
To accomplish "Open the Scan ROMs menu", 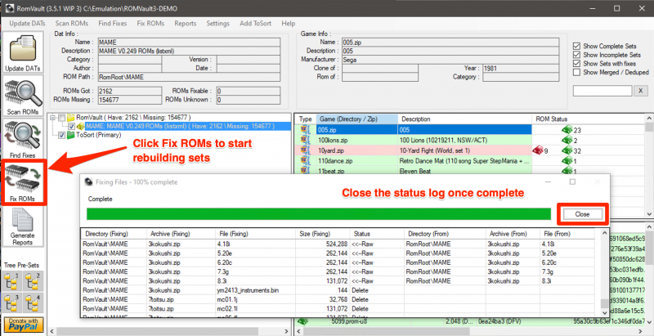I will [72, 24].
